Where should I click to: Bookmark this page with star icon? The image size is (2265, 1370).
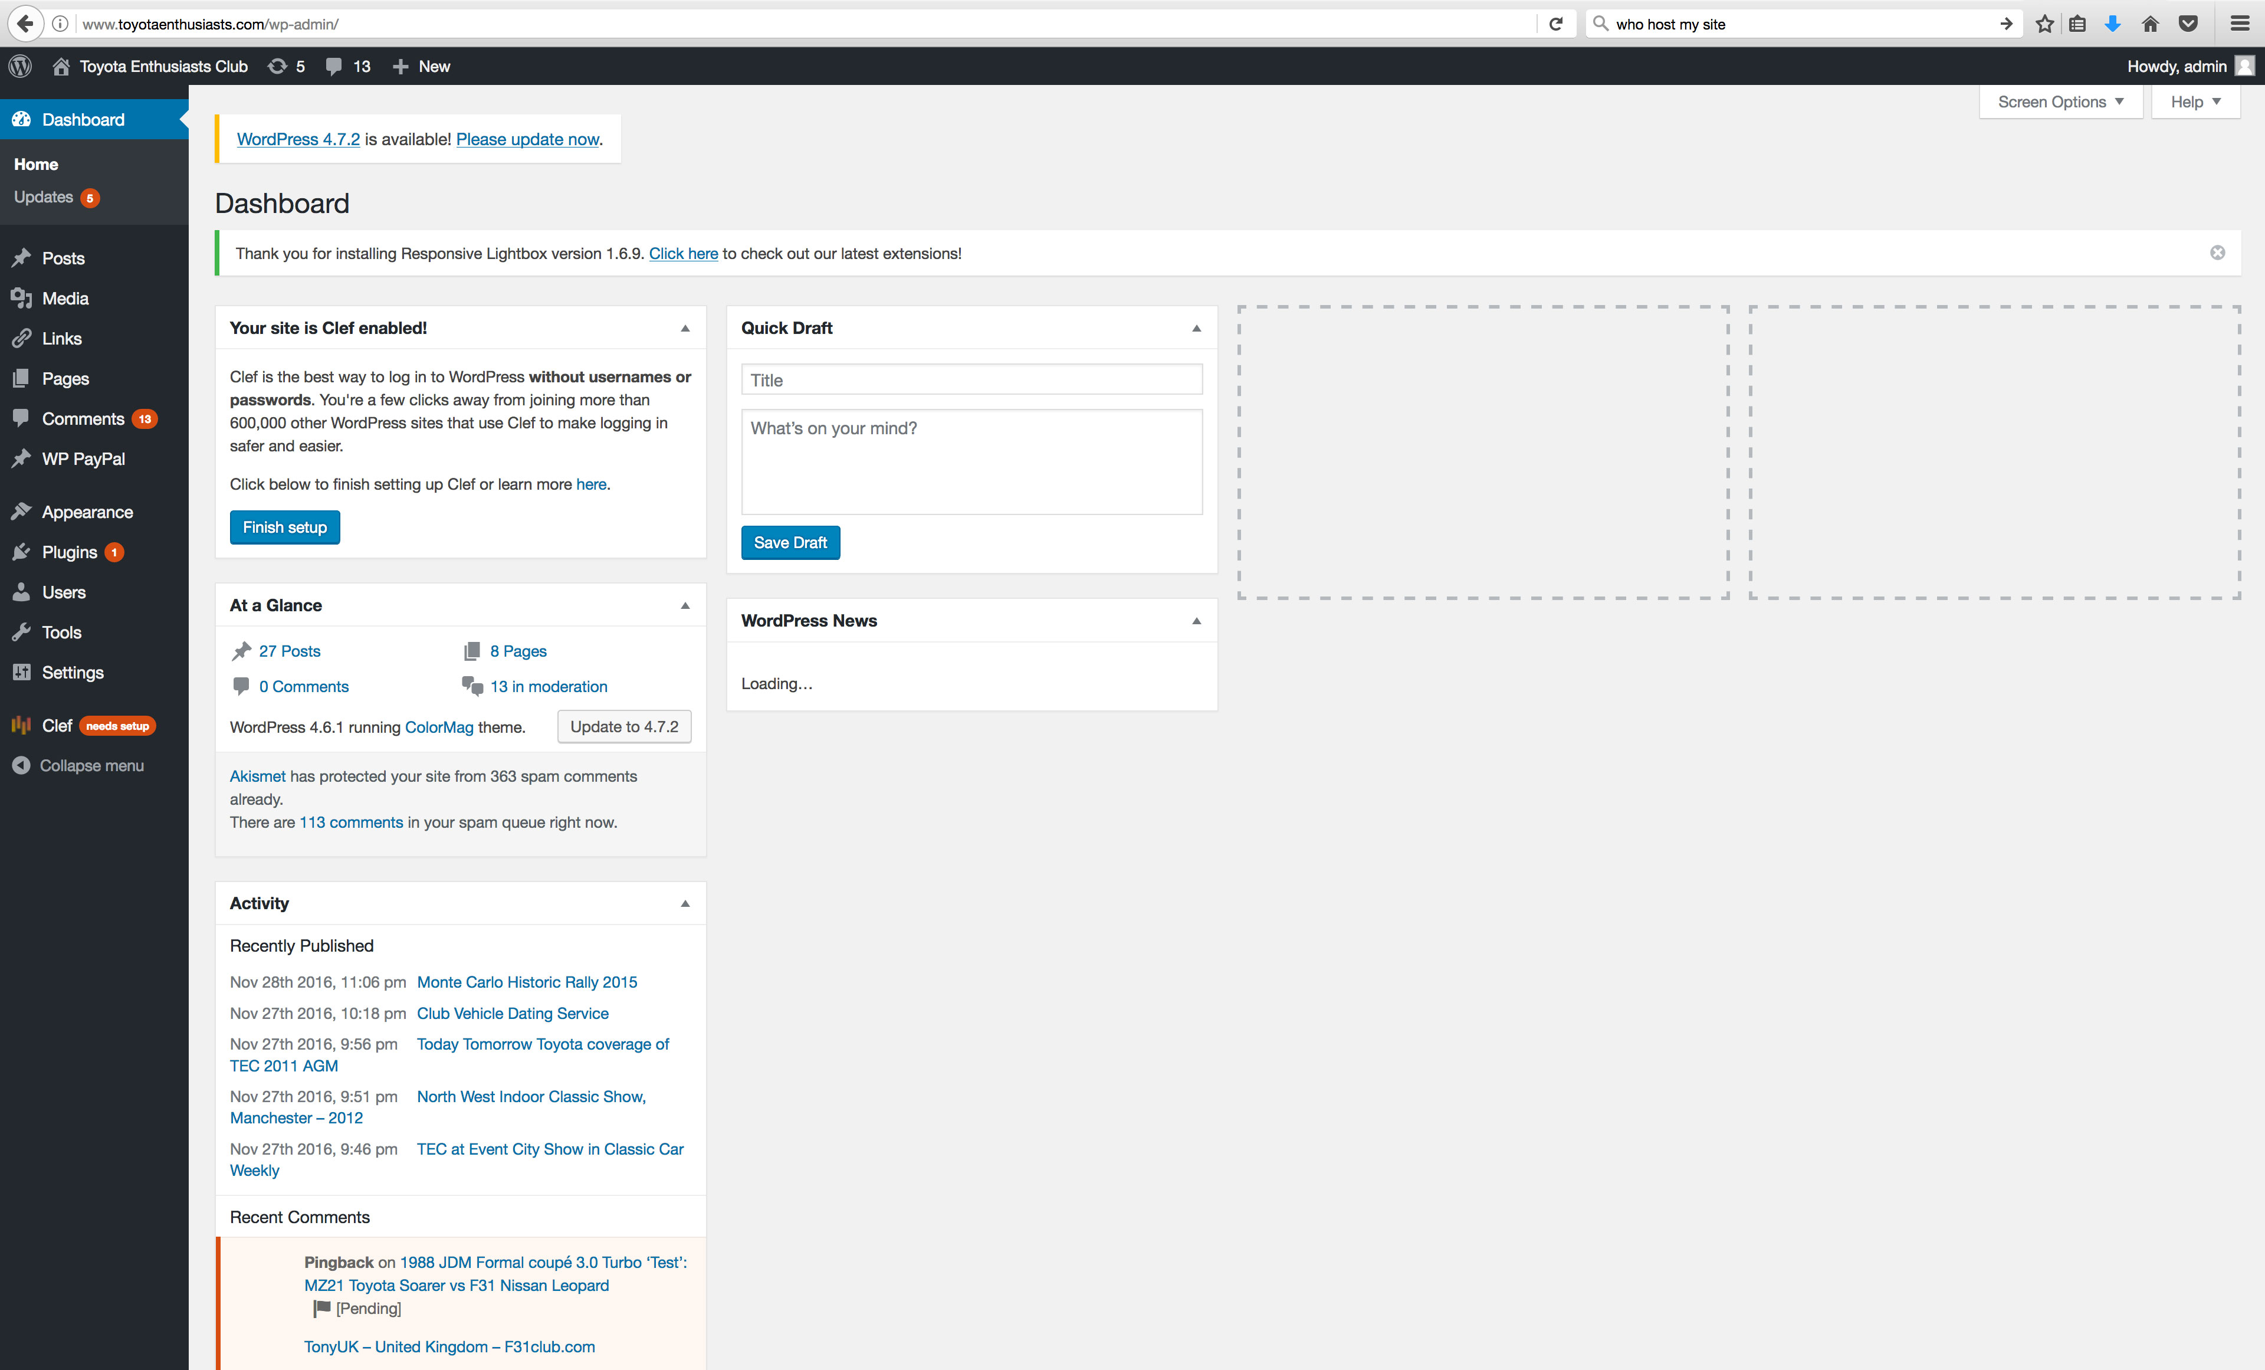pyautogui.click(x=2044, y=24)
